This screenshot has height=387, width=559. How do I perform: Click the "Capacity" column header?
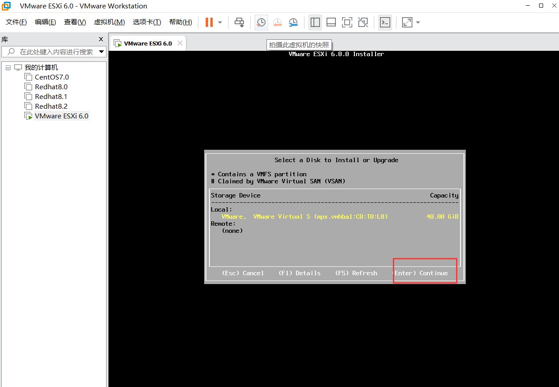point(445,195)
